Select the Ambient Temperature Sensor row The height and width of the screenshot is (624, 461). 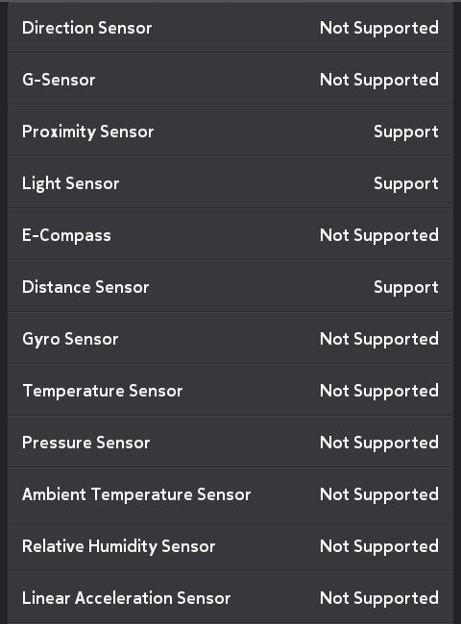(x=230, y=493)
